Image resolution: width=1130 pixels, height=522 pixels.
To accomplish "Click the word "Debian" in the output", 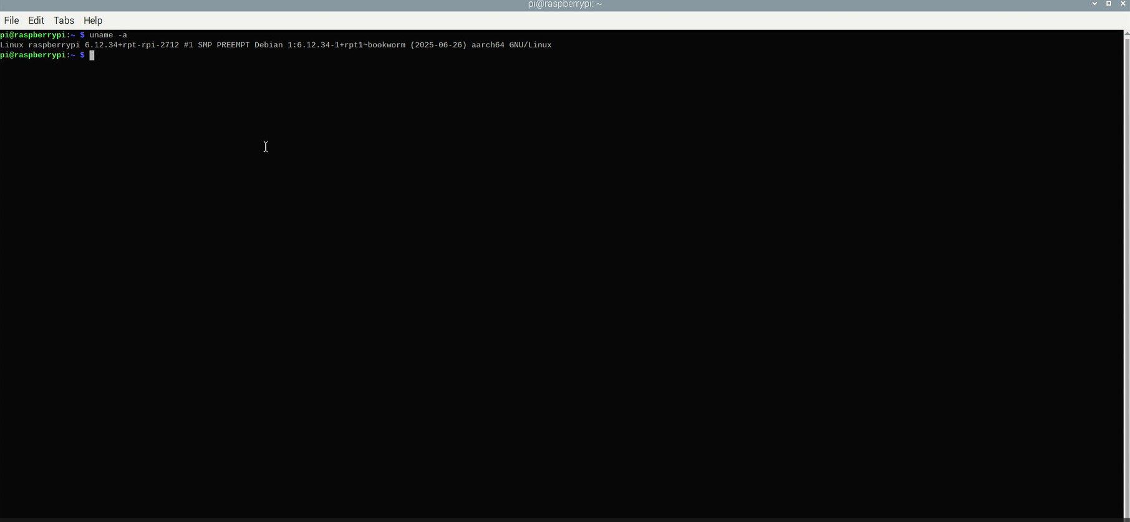I will pyautogui.click(x=268, y=45).
